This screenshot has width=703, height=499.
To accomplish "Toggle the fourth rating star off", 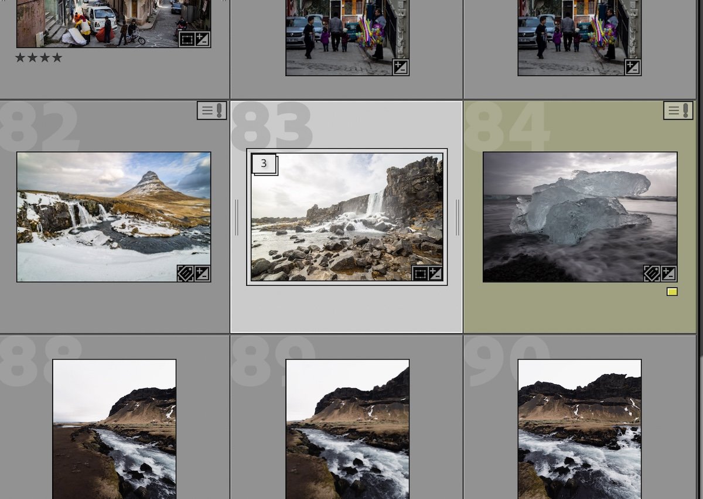I will (x=57, y=57).
